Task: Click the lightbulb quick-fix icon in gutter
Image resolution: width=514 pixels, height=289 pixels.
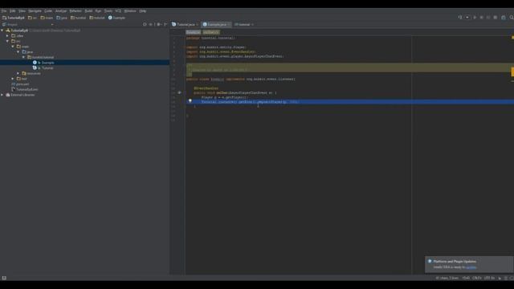Action: click(190, 101)
